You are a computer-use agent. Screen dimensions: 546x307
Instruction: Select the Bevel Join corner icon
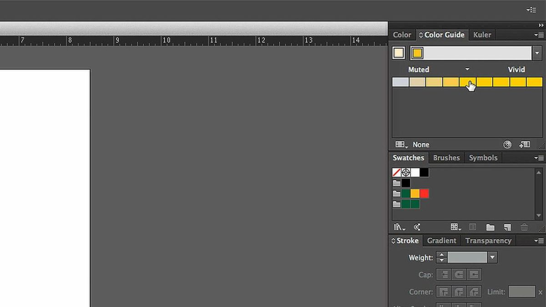click(x=474, y=292)
